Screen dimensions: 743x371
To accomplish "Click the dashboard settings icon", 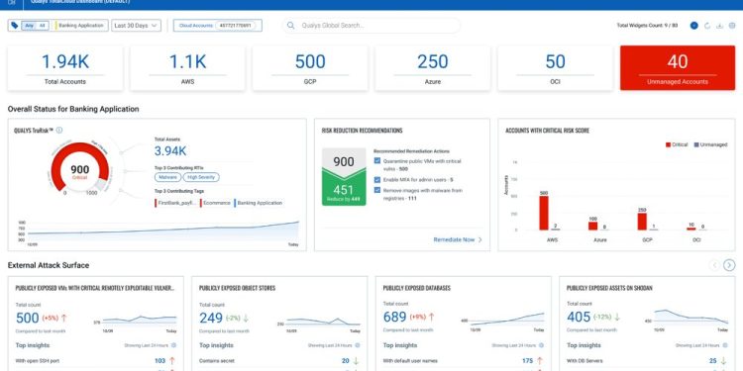I will click(732, 26).
